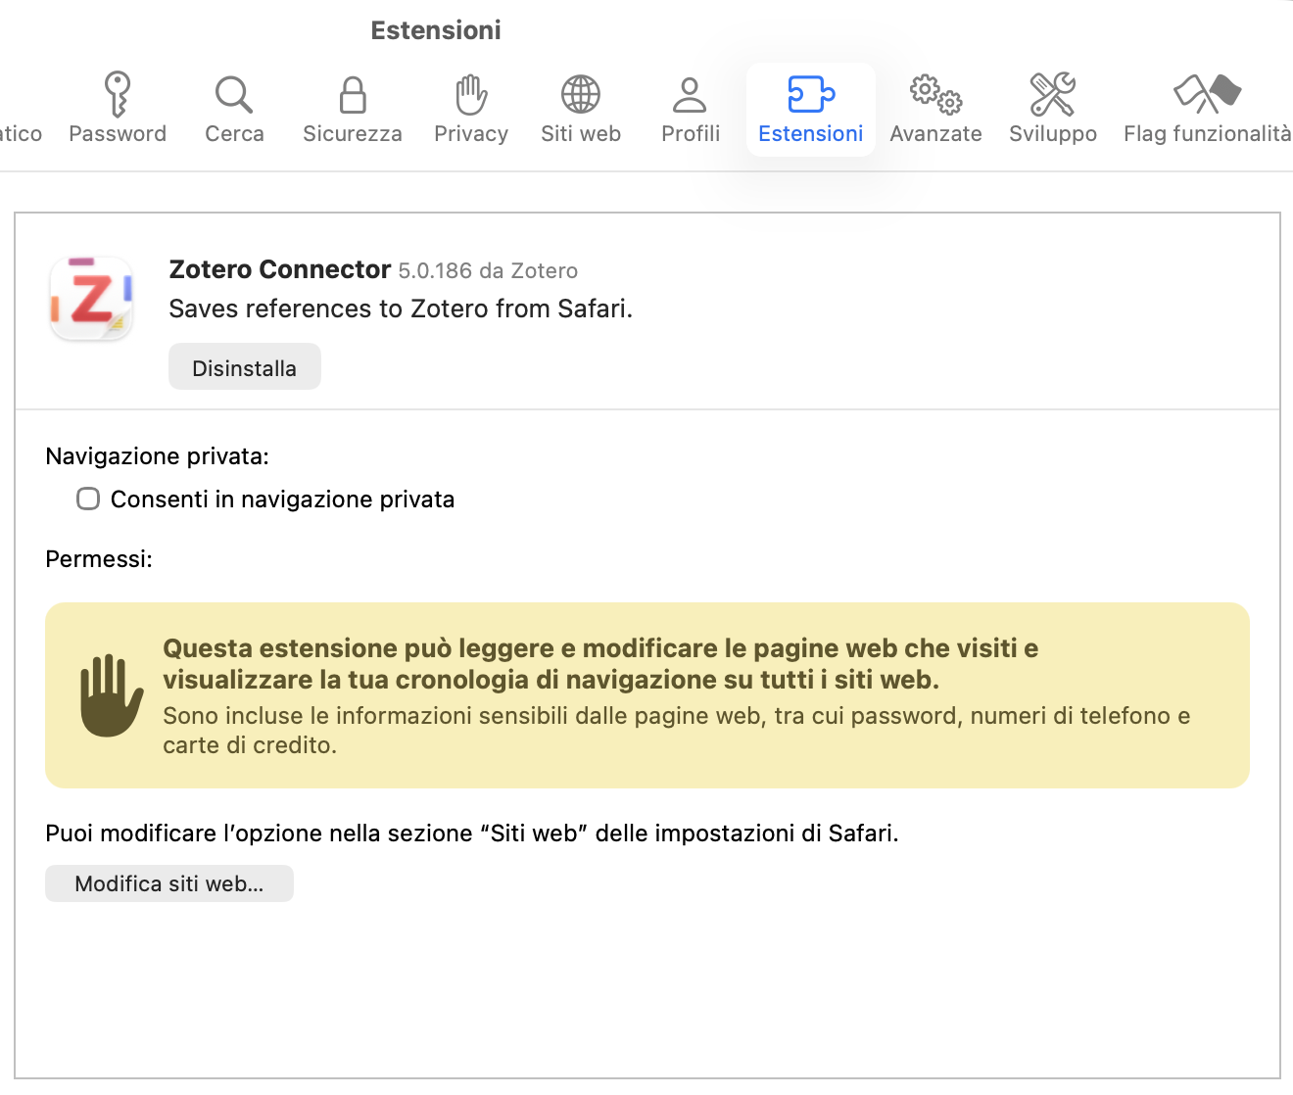Open the Sviluppo tools tab

coord(1053,109)
